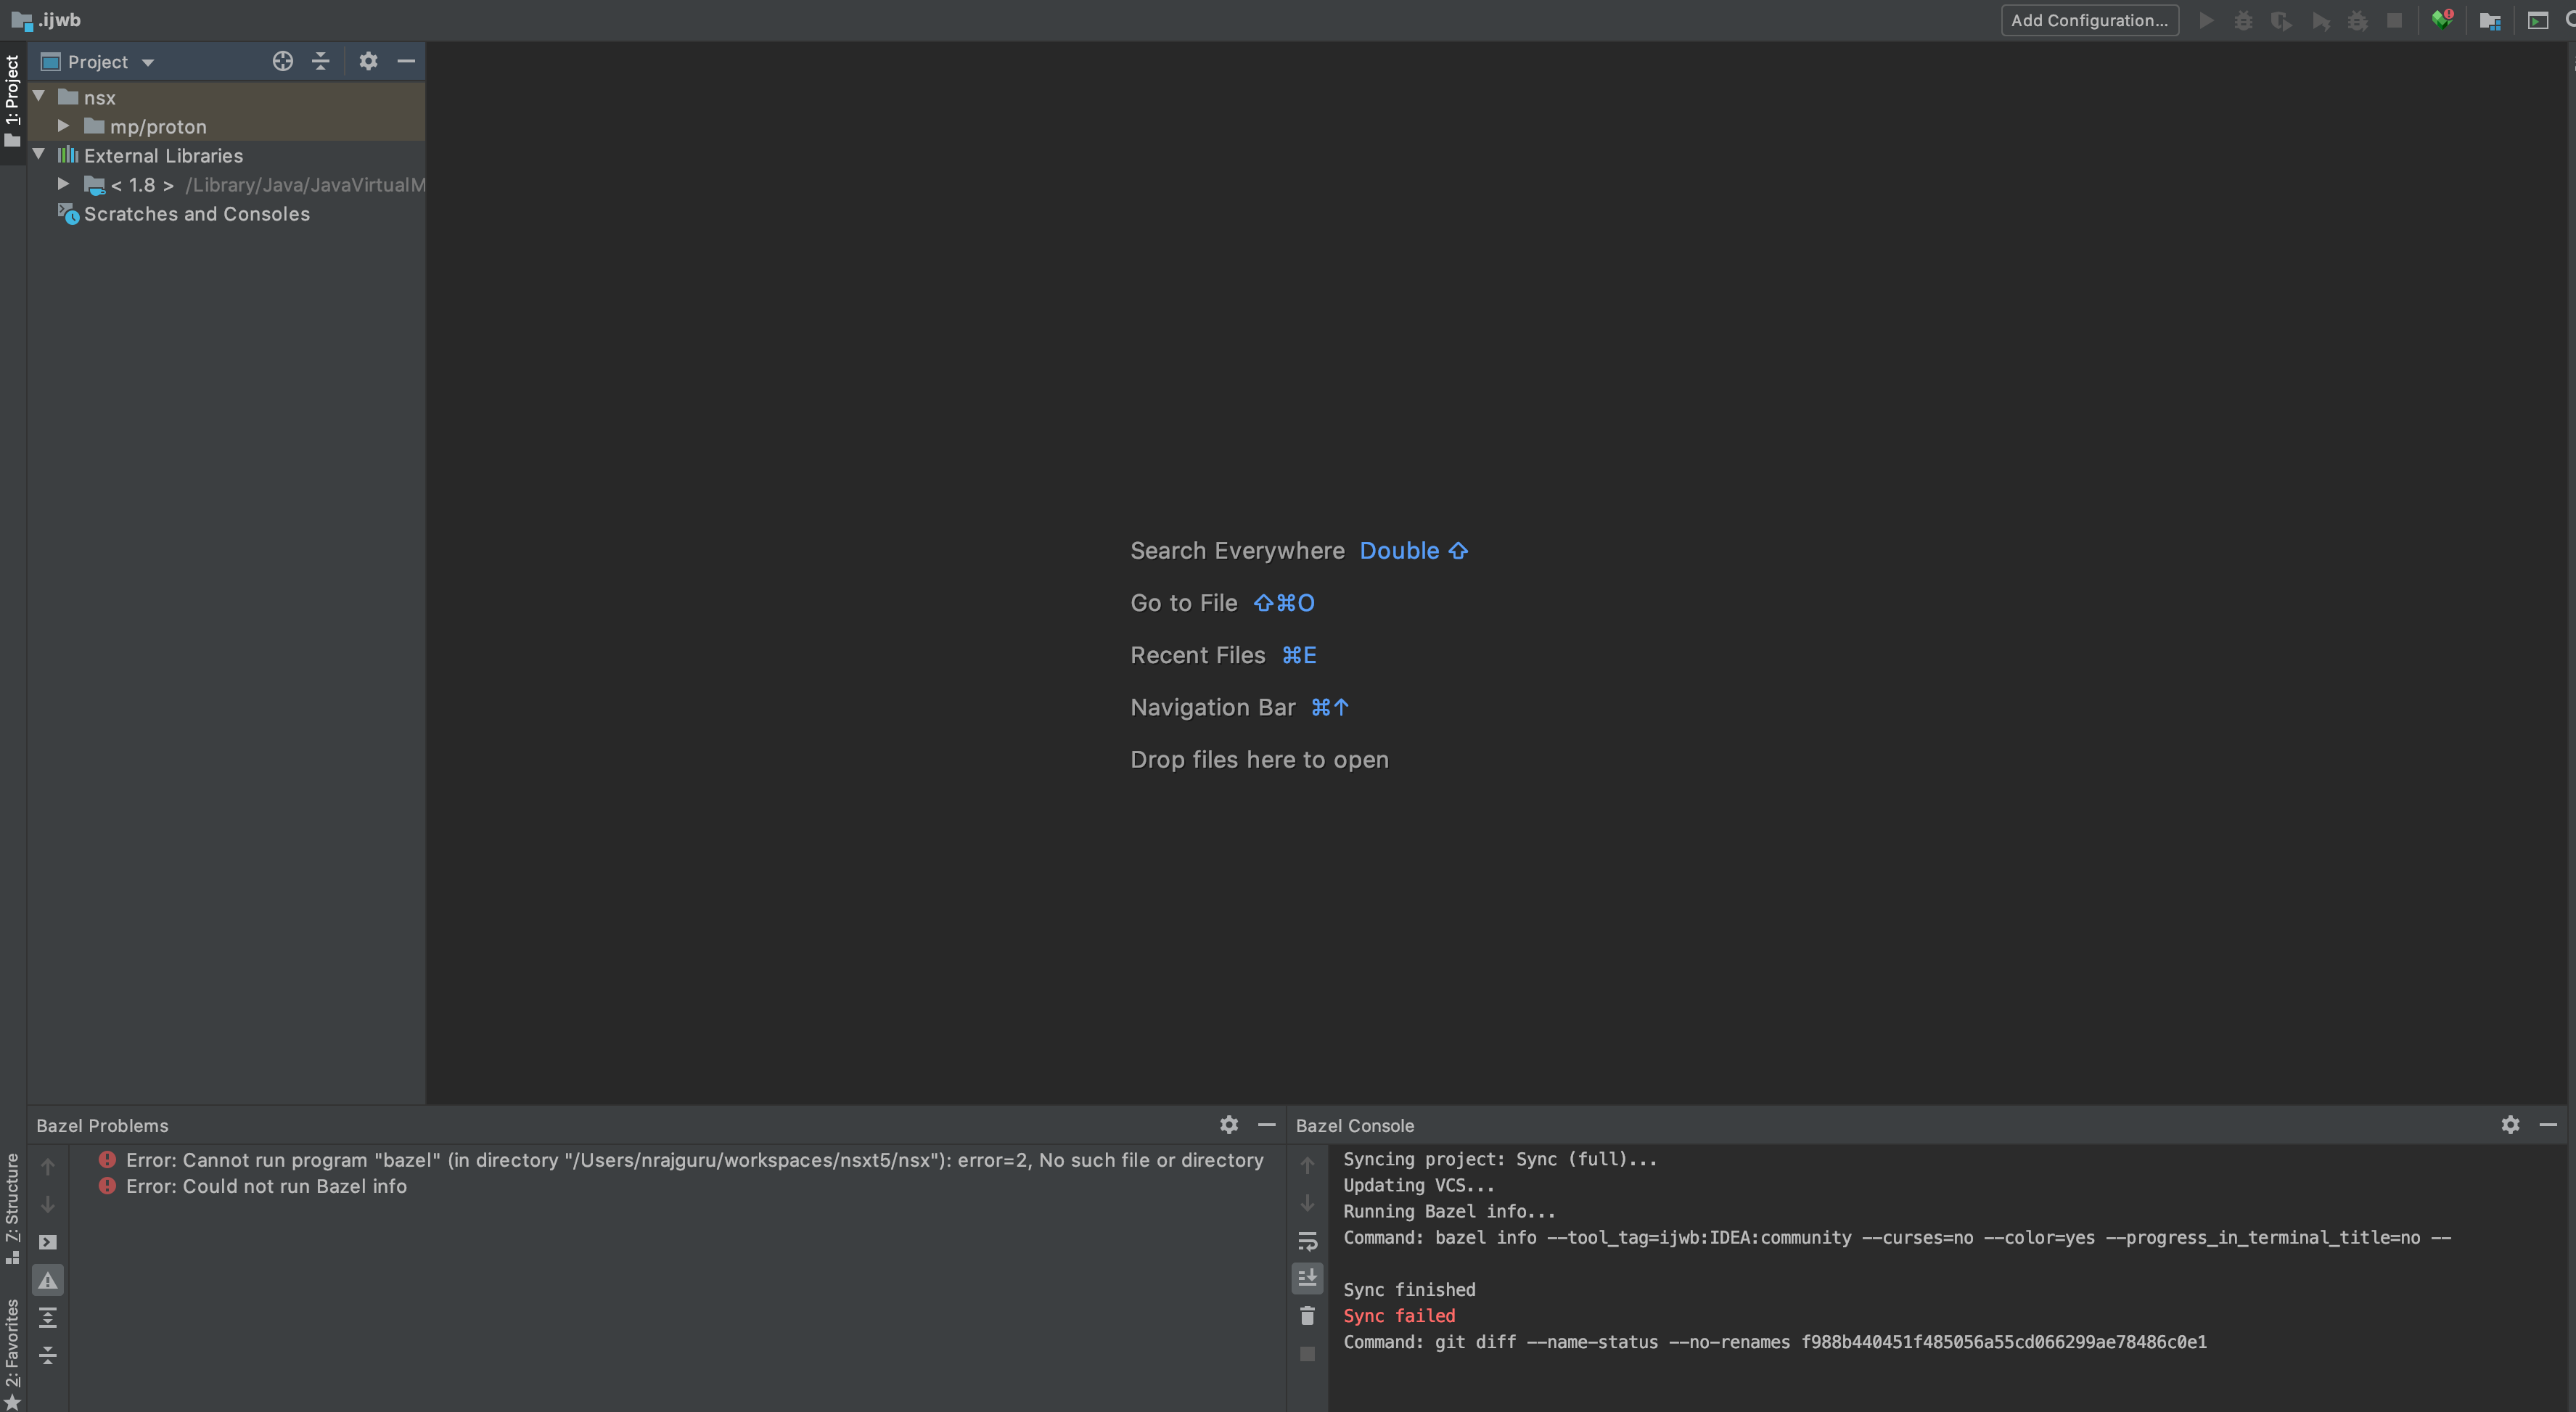Collapse the nsx project tree node
Viewport: 2576px width, 1412px height.
point(38,96)
